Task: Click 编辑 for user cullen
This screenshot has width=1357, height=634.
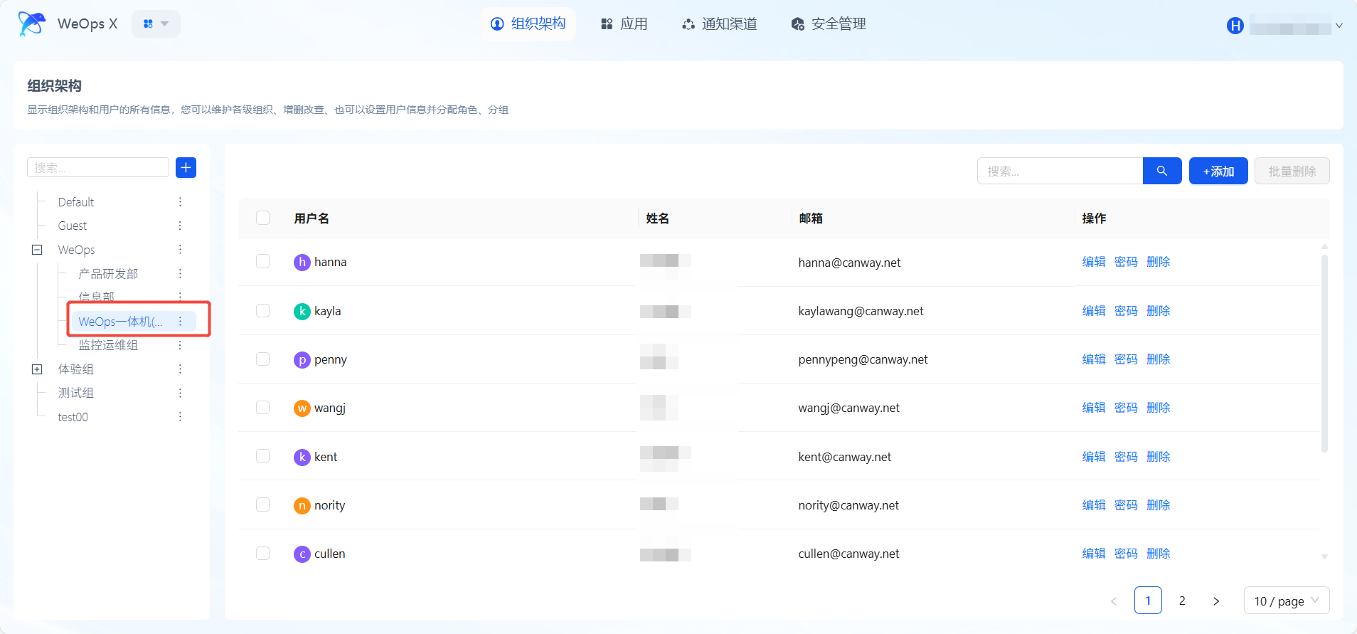Action: 1094,554
